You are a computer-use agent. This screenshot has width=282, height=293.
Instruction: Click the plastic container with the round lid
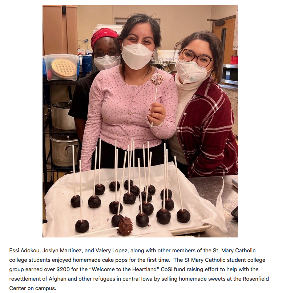(61, 67)
